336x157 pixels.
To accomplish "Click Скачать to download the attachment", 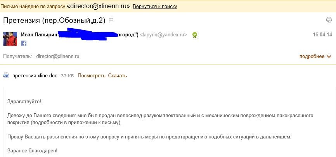I will coord(118,76).
